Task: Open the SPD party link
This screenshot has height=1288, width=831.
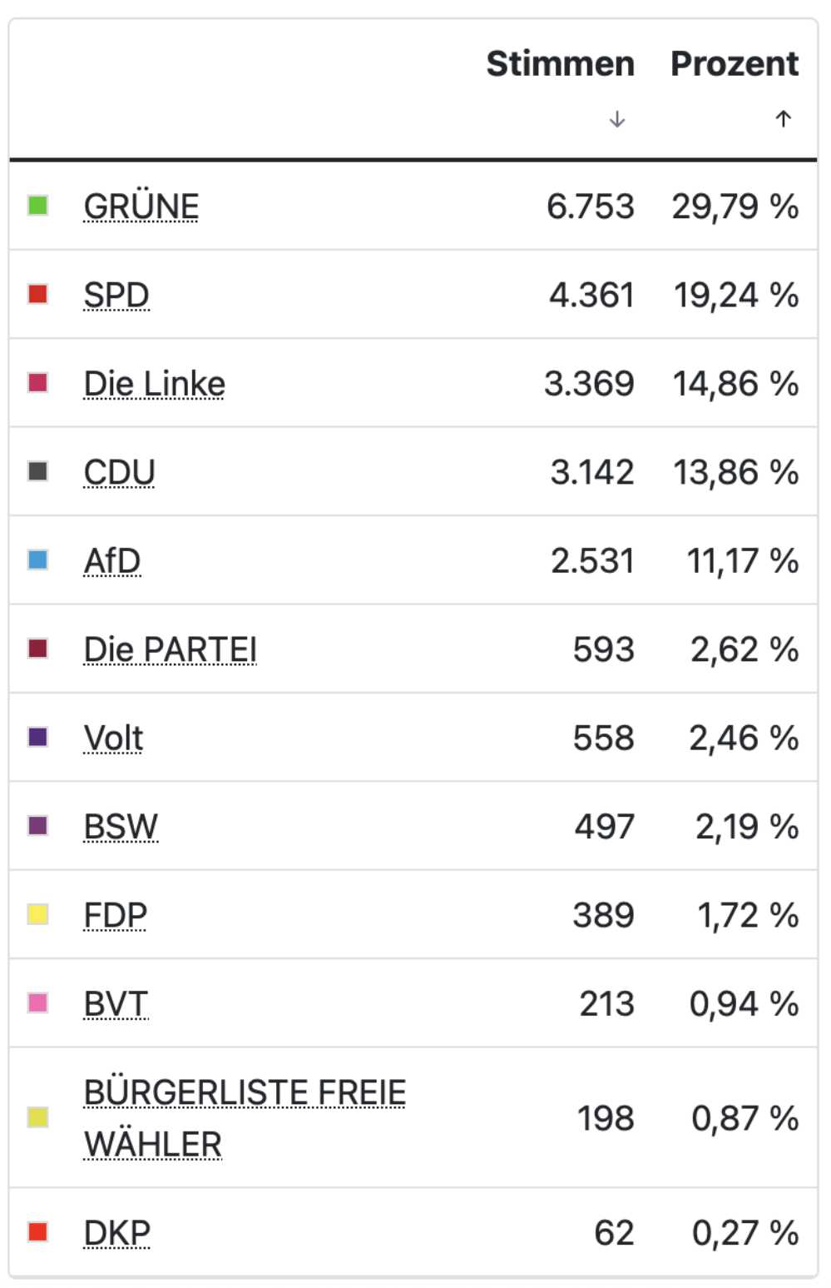Action: tap(116, 295)
